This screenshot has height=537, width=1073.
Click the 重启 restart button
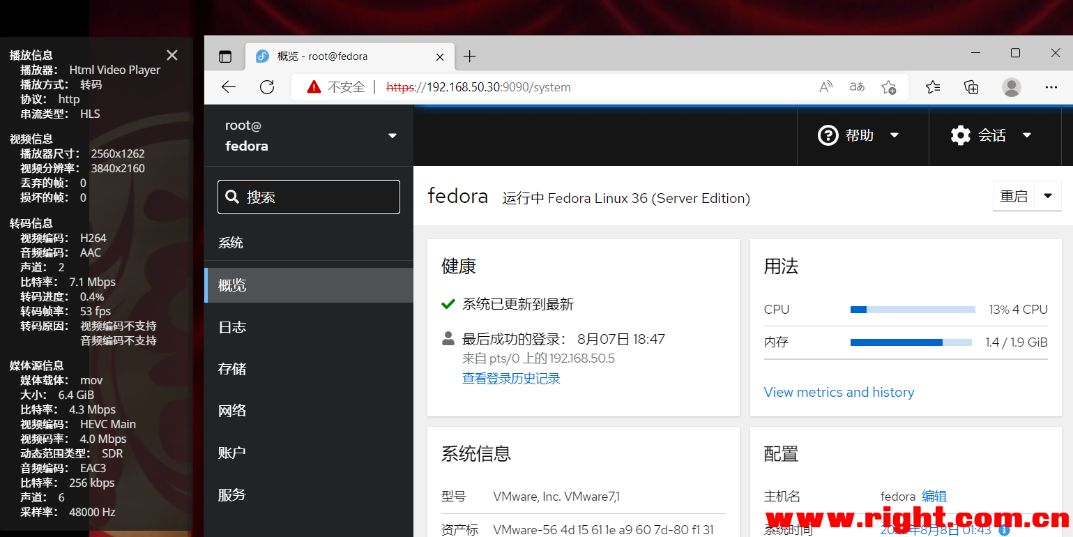pos(1014,196)
